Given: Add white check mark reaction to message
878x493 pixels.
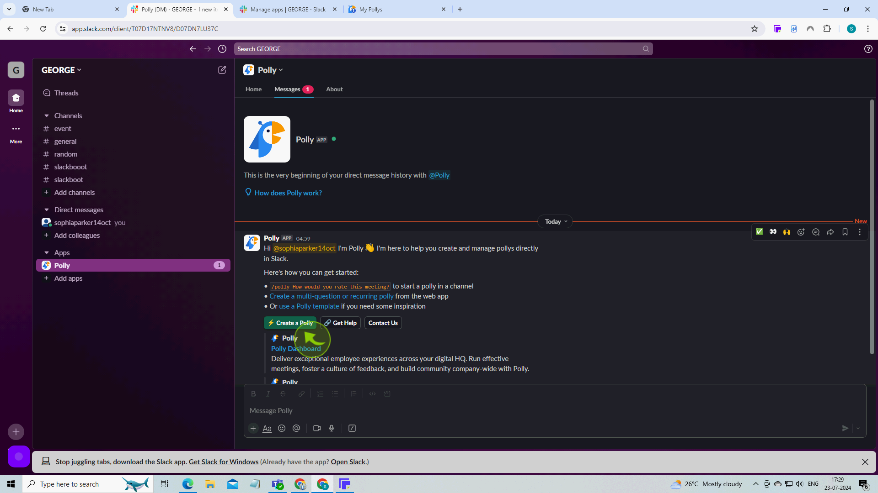Looking at the screenshot, I should (x=759, y=232).
